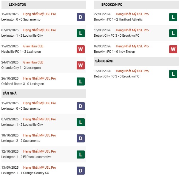
Task: Click the D badge for Orange County SC match
Action: click(81, 170)
